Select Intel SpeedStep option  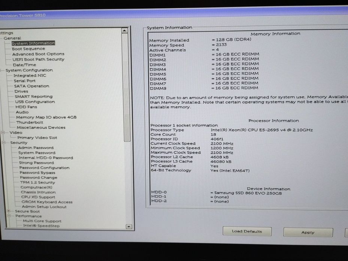pos(41,226)
